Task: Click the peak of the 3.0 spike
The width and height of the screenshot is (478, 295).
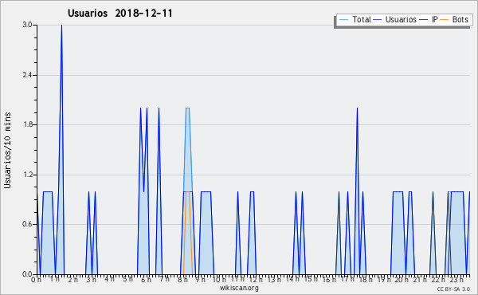Action: pyautogui.click(x=61, y=26)
